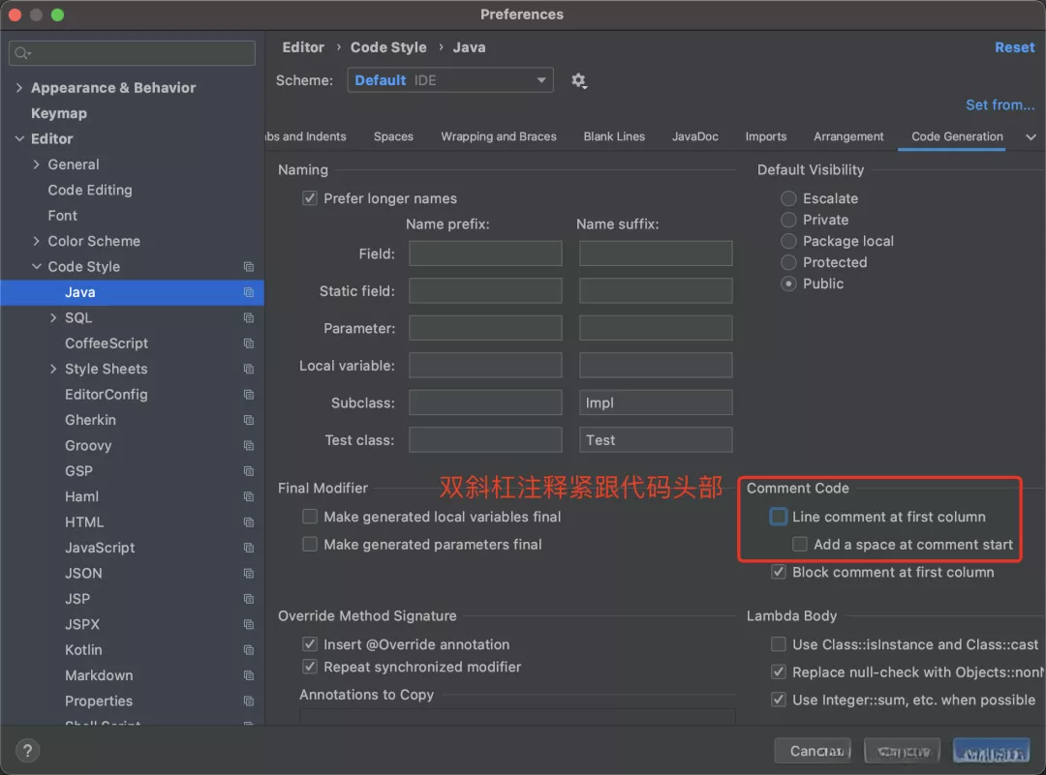
Task: Click the copy icon beside Groovy
Action: point(249,445)
